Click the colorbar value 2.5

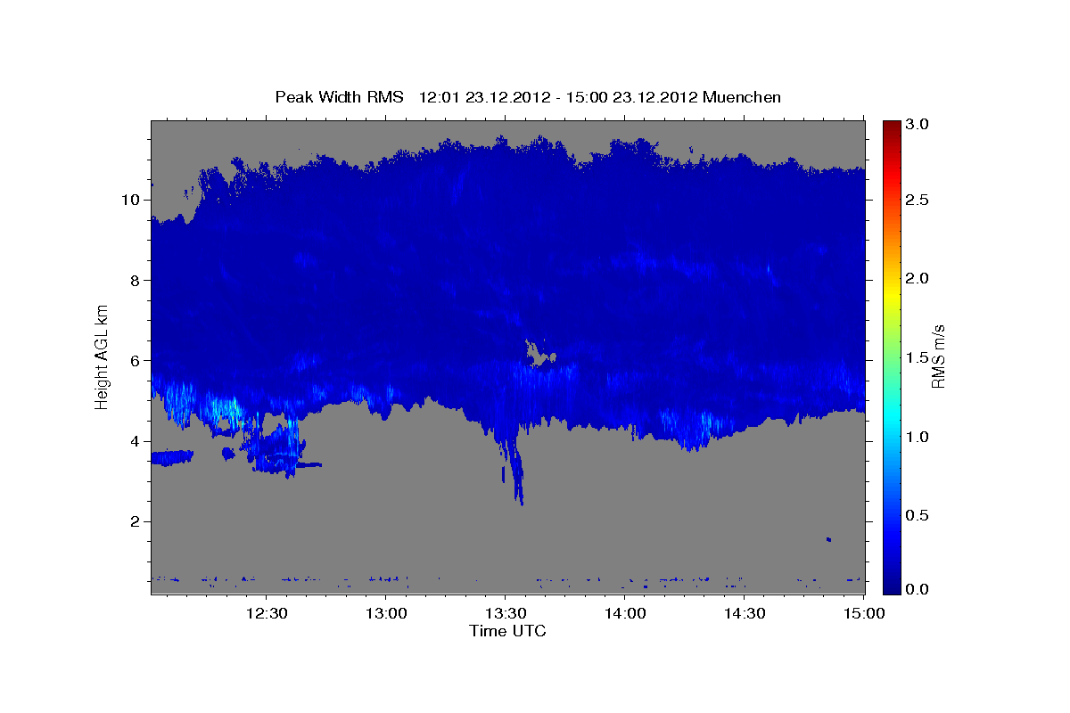click(x=918, y=200)
